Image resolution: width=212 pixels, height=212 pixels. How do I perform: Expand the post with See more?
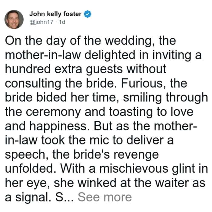105,197
